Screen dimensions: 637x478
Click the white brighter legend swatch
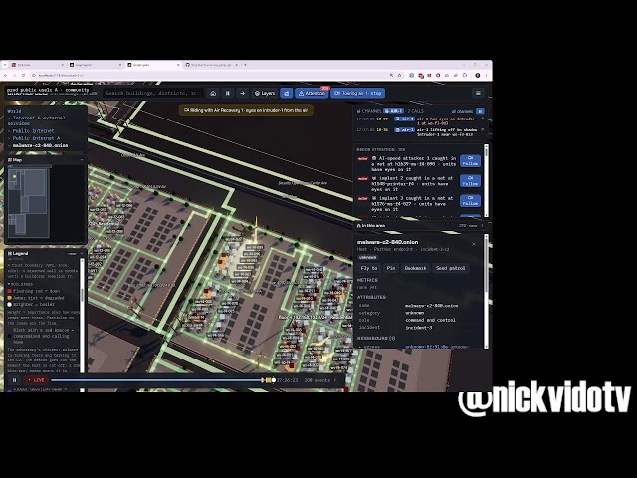tap(10, 304)
